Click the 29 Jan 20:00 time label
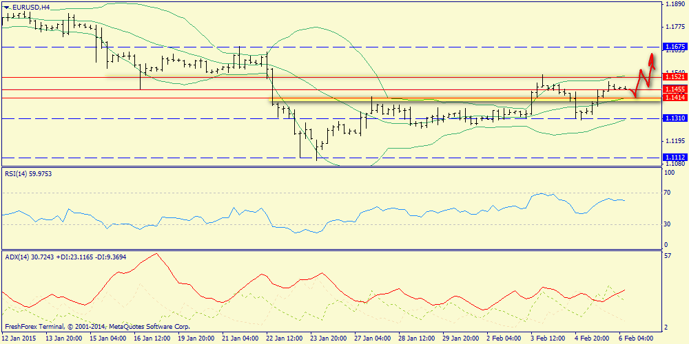The image size is (689, 344). pyautogui.click(x=460, y=338)
